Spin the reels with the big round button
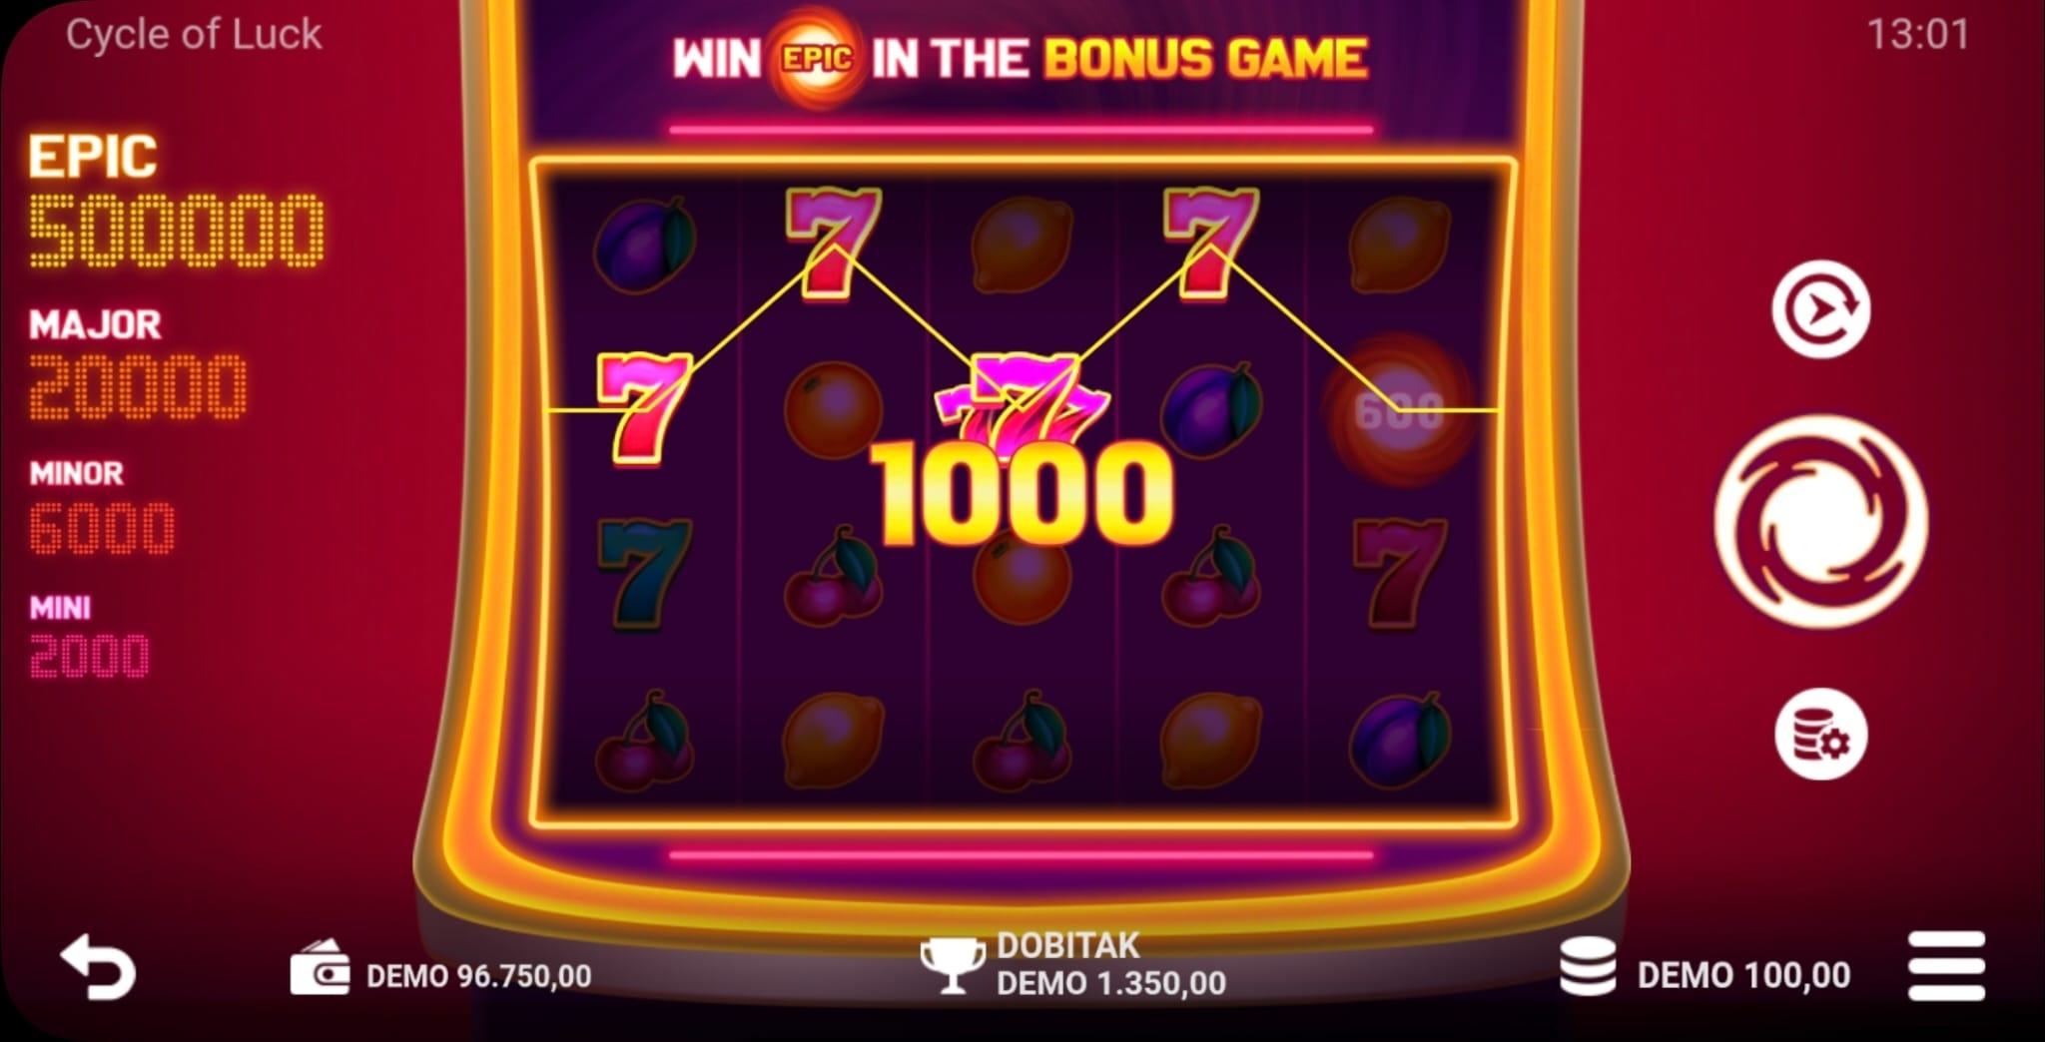Viewport: 2045px width, 1042px height. (1821, 521)
